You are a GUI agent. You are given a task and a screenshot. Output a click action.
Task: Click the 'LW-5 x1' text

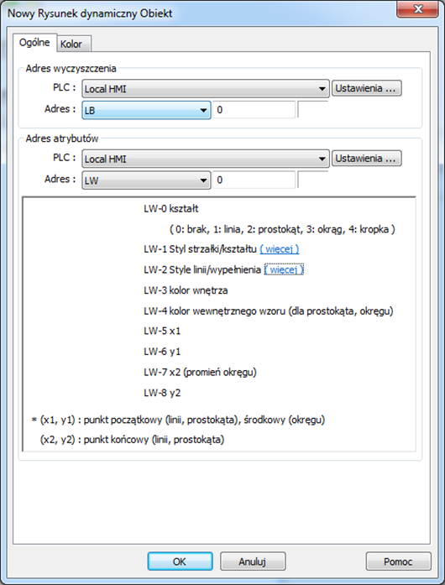(162, 331)
